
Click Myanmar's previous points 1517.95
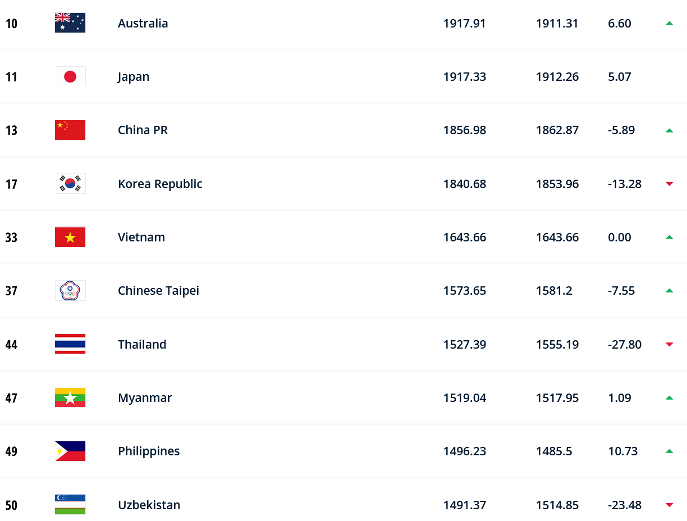557,398
